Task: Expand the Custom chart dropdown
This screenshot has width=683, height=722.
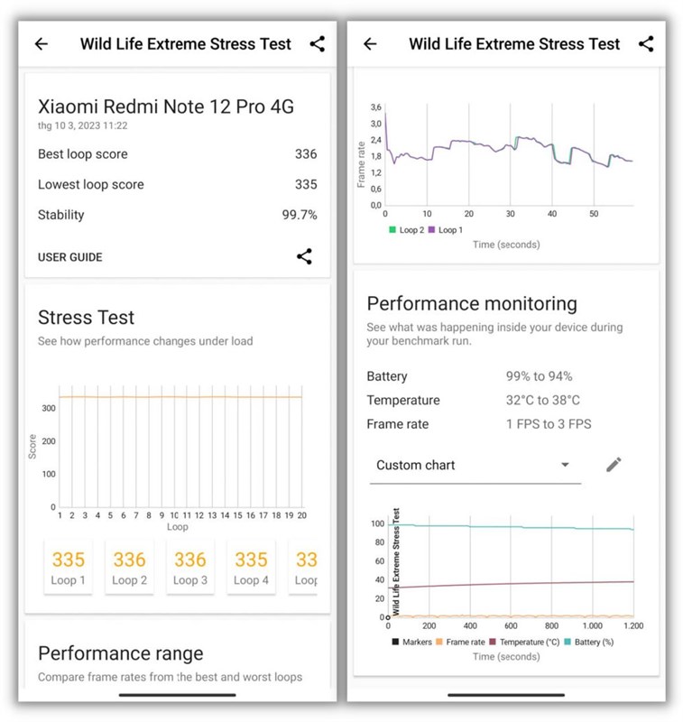Action: pos(474,466)
